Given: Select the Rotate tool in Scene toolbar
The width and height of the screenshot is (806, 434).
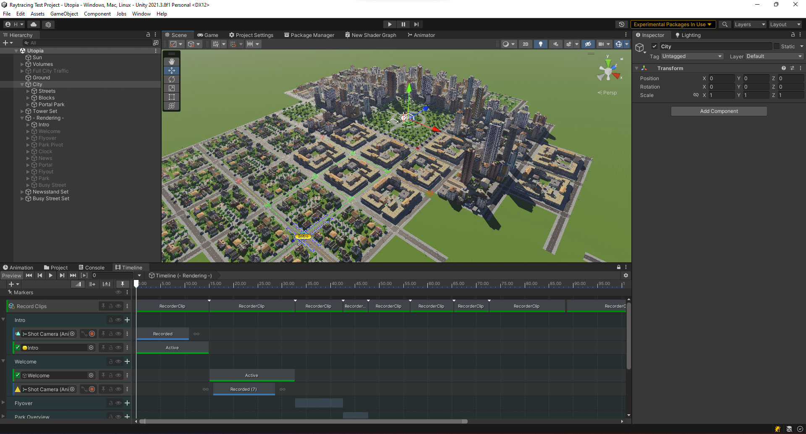Looking at the screenshot, I should (171, 79).
